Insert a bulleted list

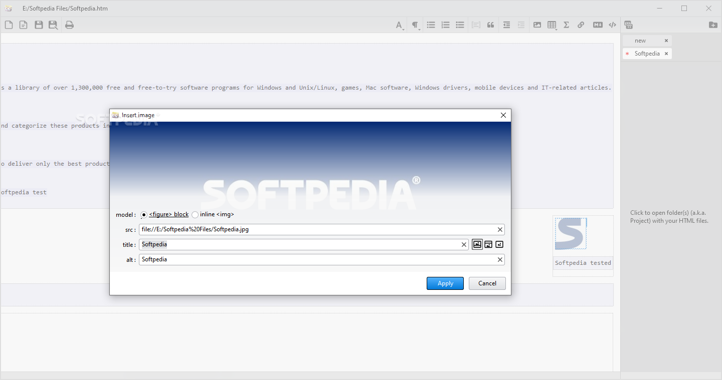coord(431,25)
